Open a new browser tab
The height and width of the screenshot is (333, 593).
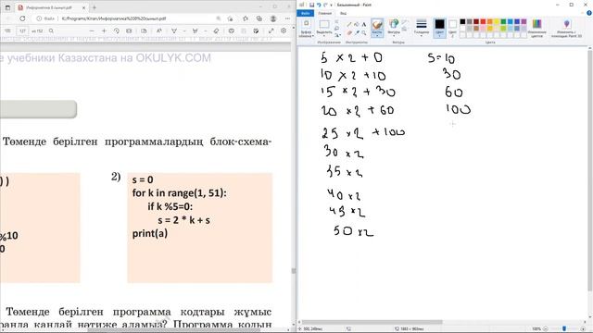coord(95,7)
